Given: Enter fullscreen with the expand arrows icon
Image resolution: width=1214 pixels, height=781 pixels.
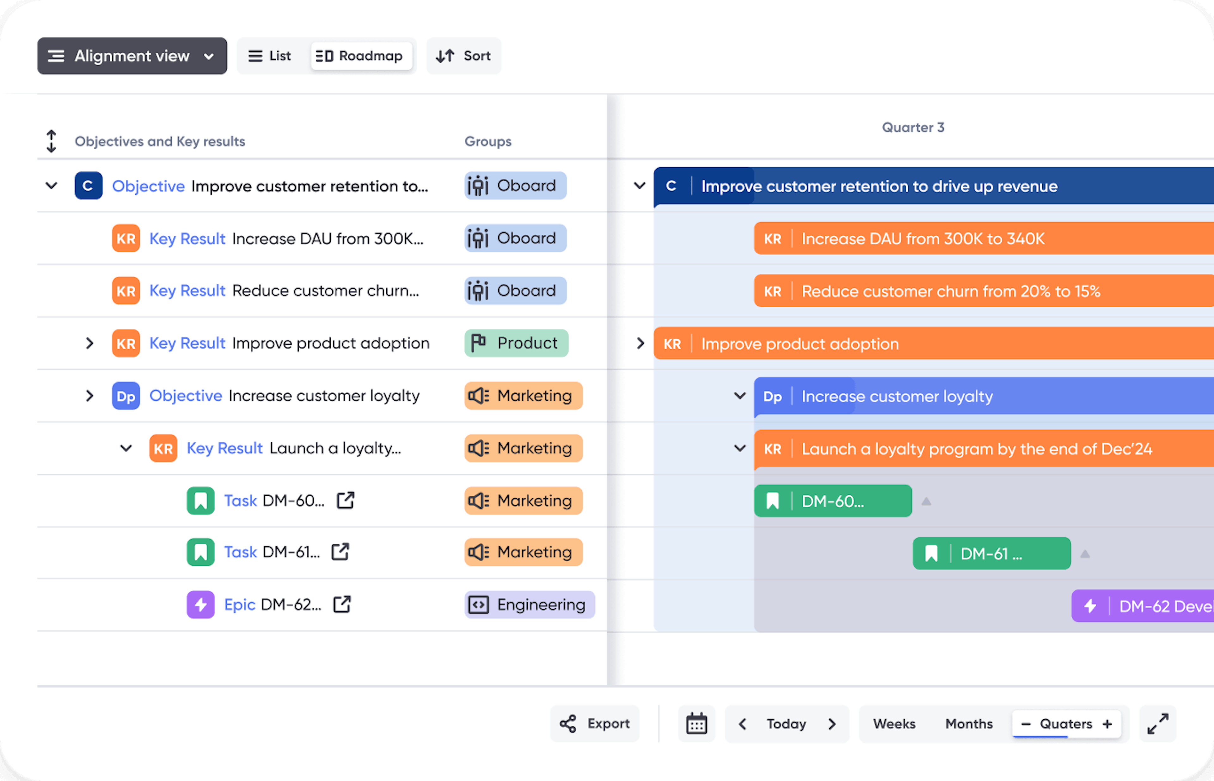Looking at the screenshot, I should point(1158,724).
